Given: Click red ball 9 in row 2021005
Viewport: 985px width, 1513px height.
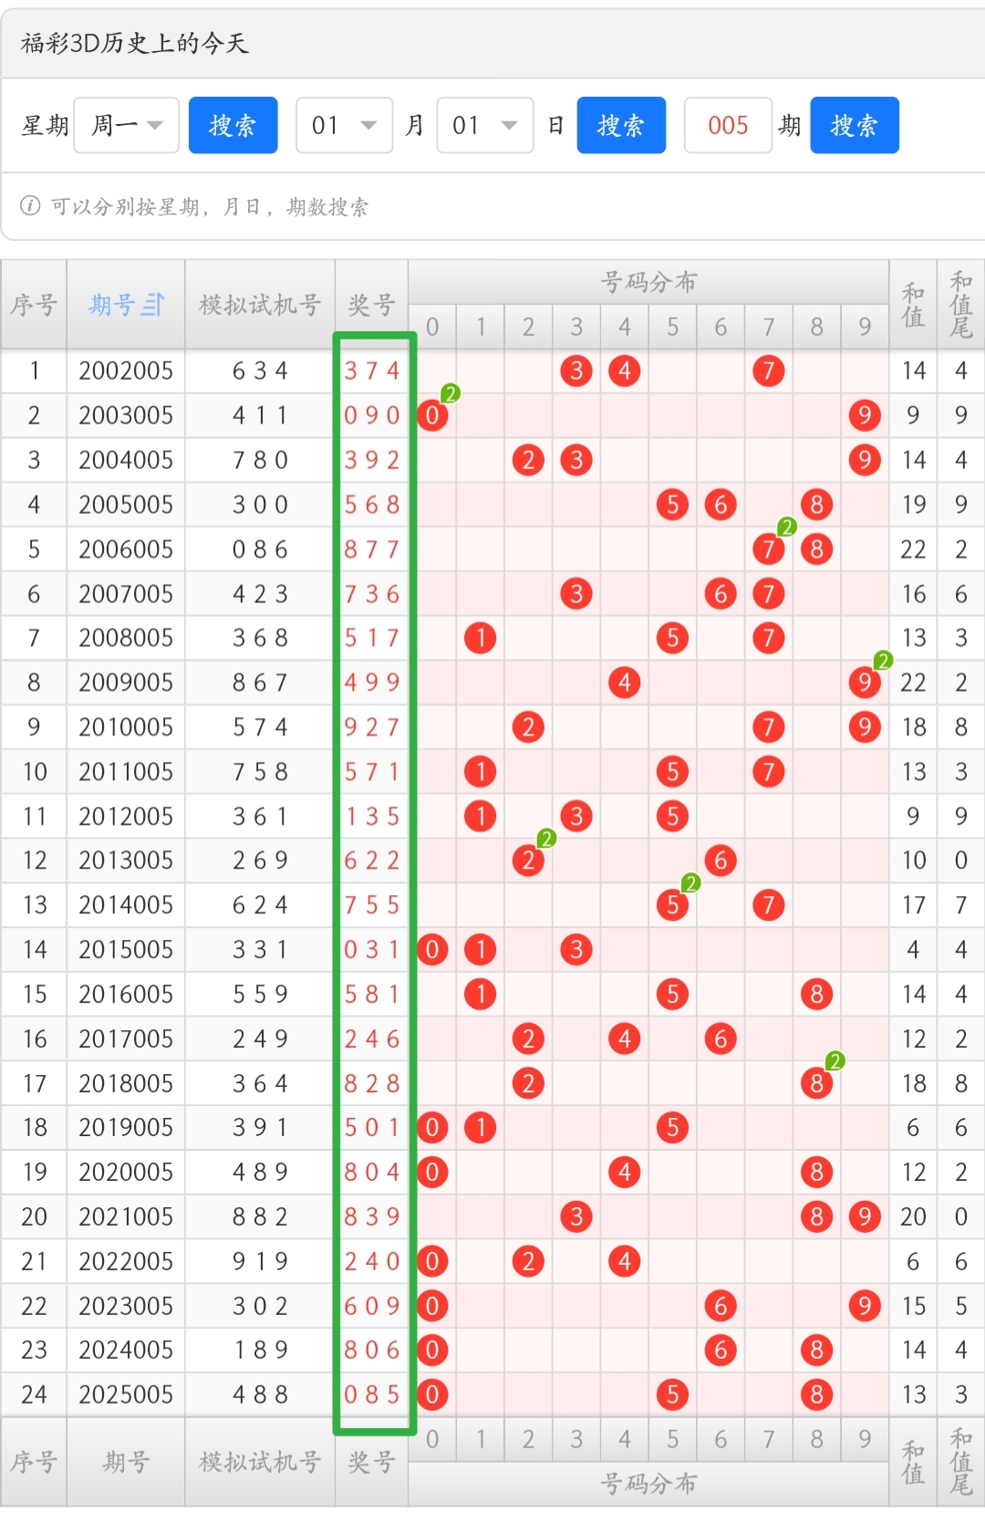Looking at the screenshot, I should (x=865, y=1216).
